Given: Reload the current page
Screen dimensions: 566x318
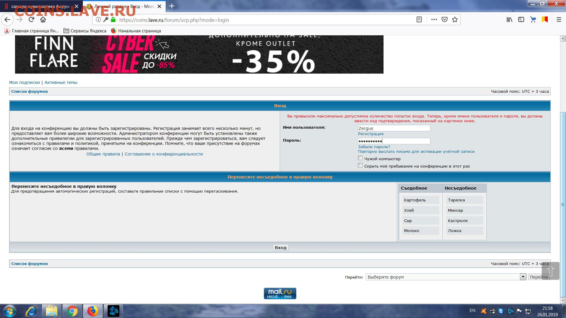Looking at the screenshot, I should pyautogui.click(x=31, y=20).
